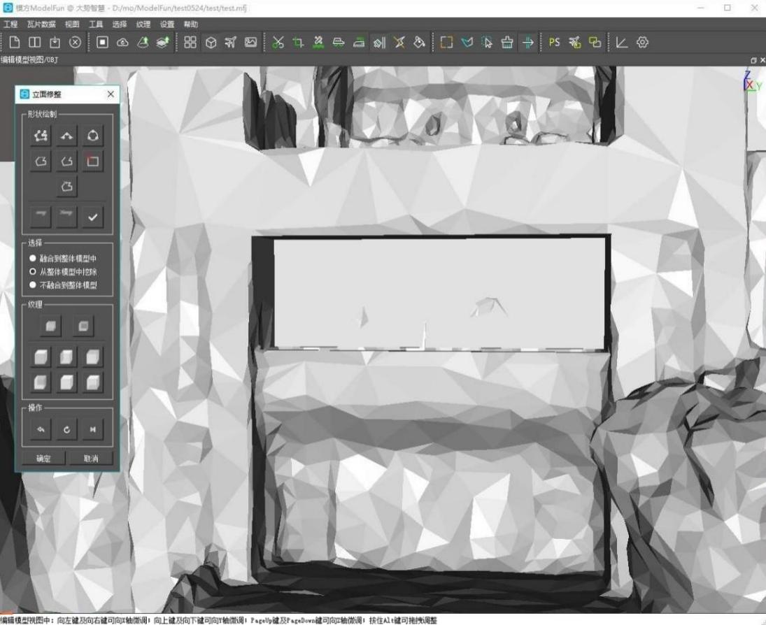The height and width of the screenshot is (625, 766).
Task: Click the cursor pick selection tool
Action: (487, 43)
